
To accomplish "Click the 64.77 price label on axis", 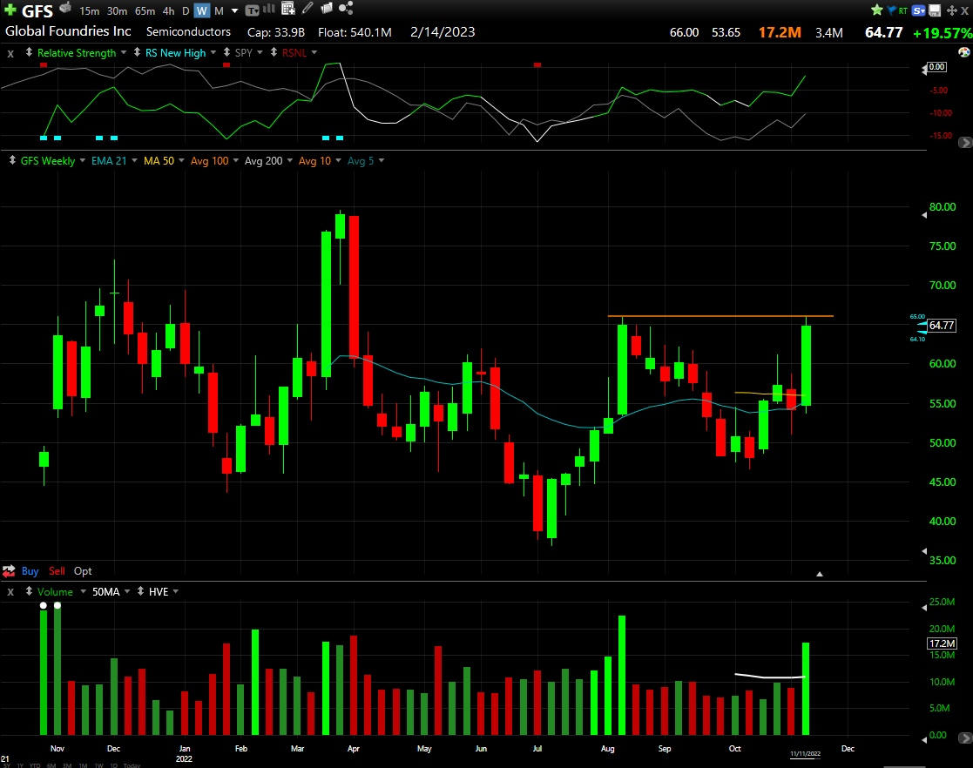I will [942, 325].
